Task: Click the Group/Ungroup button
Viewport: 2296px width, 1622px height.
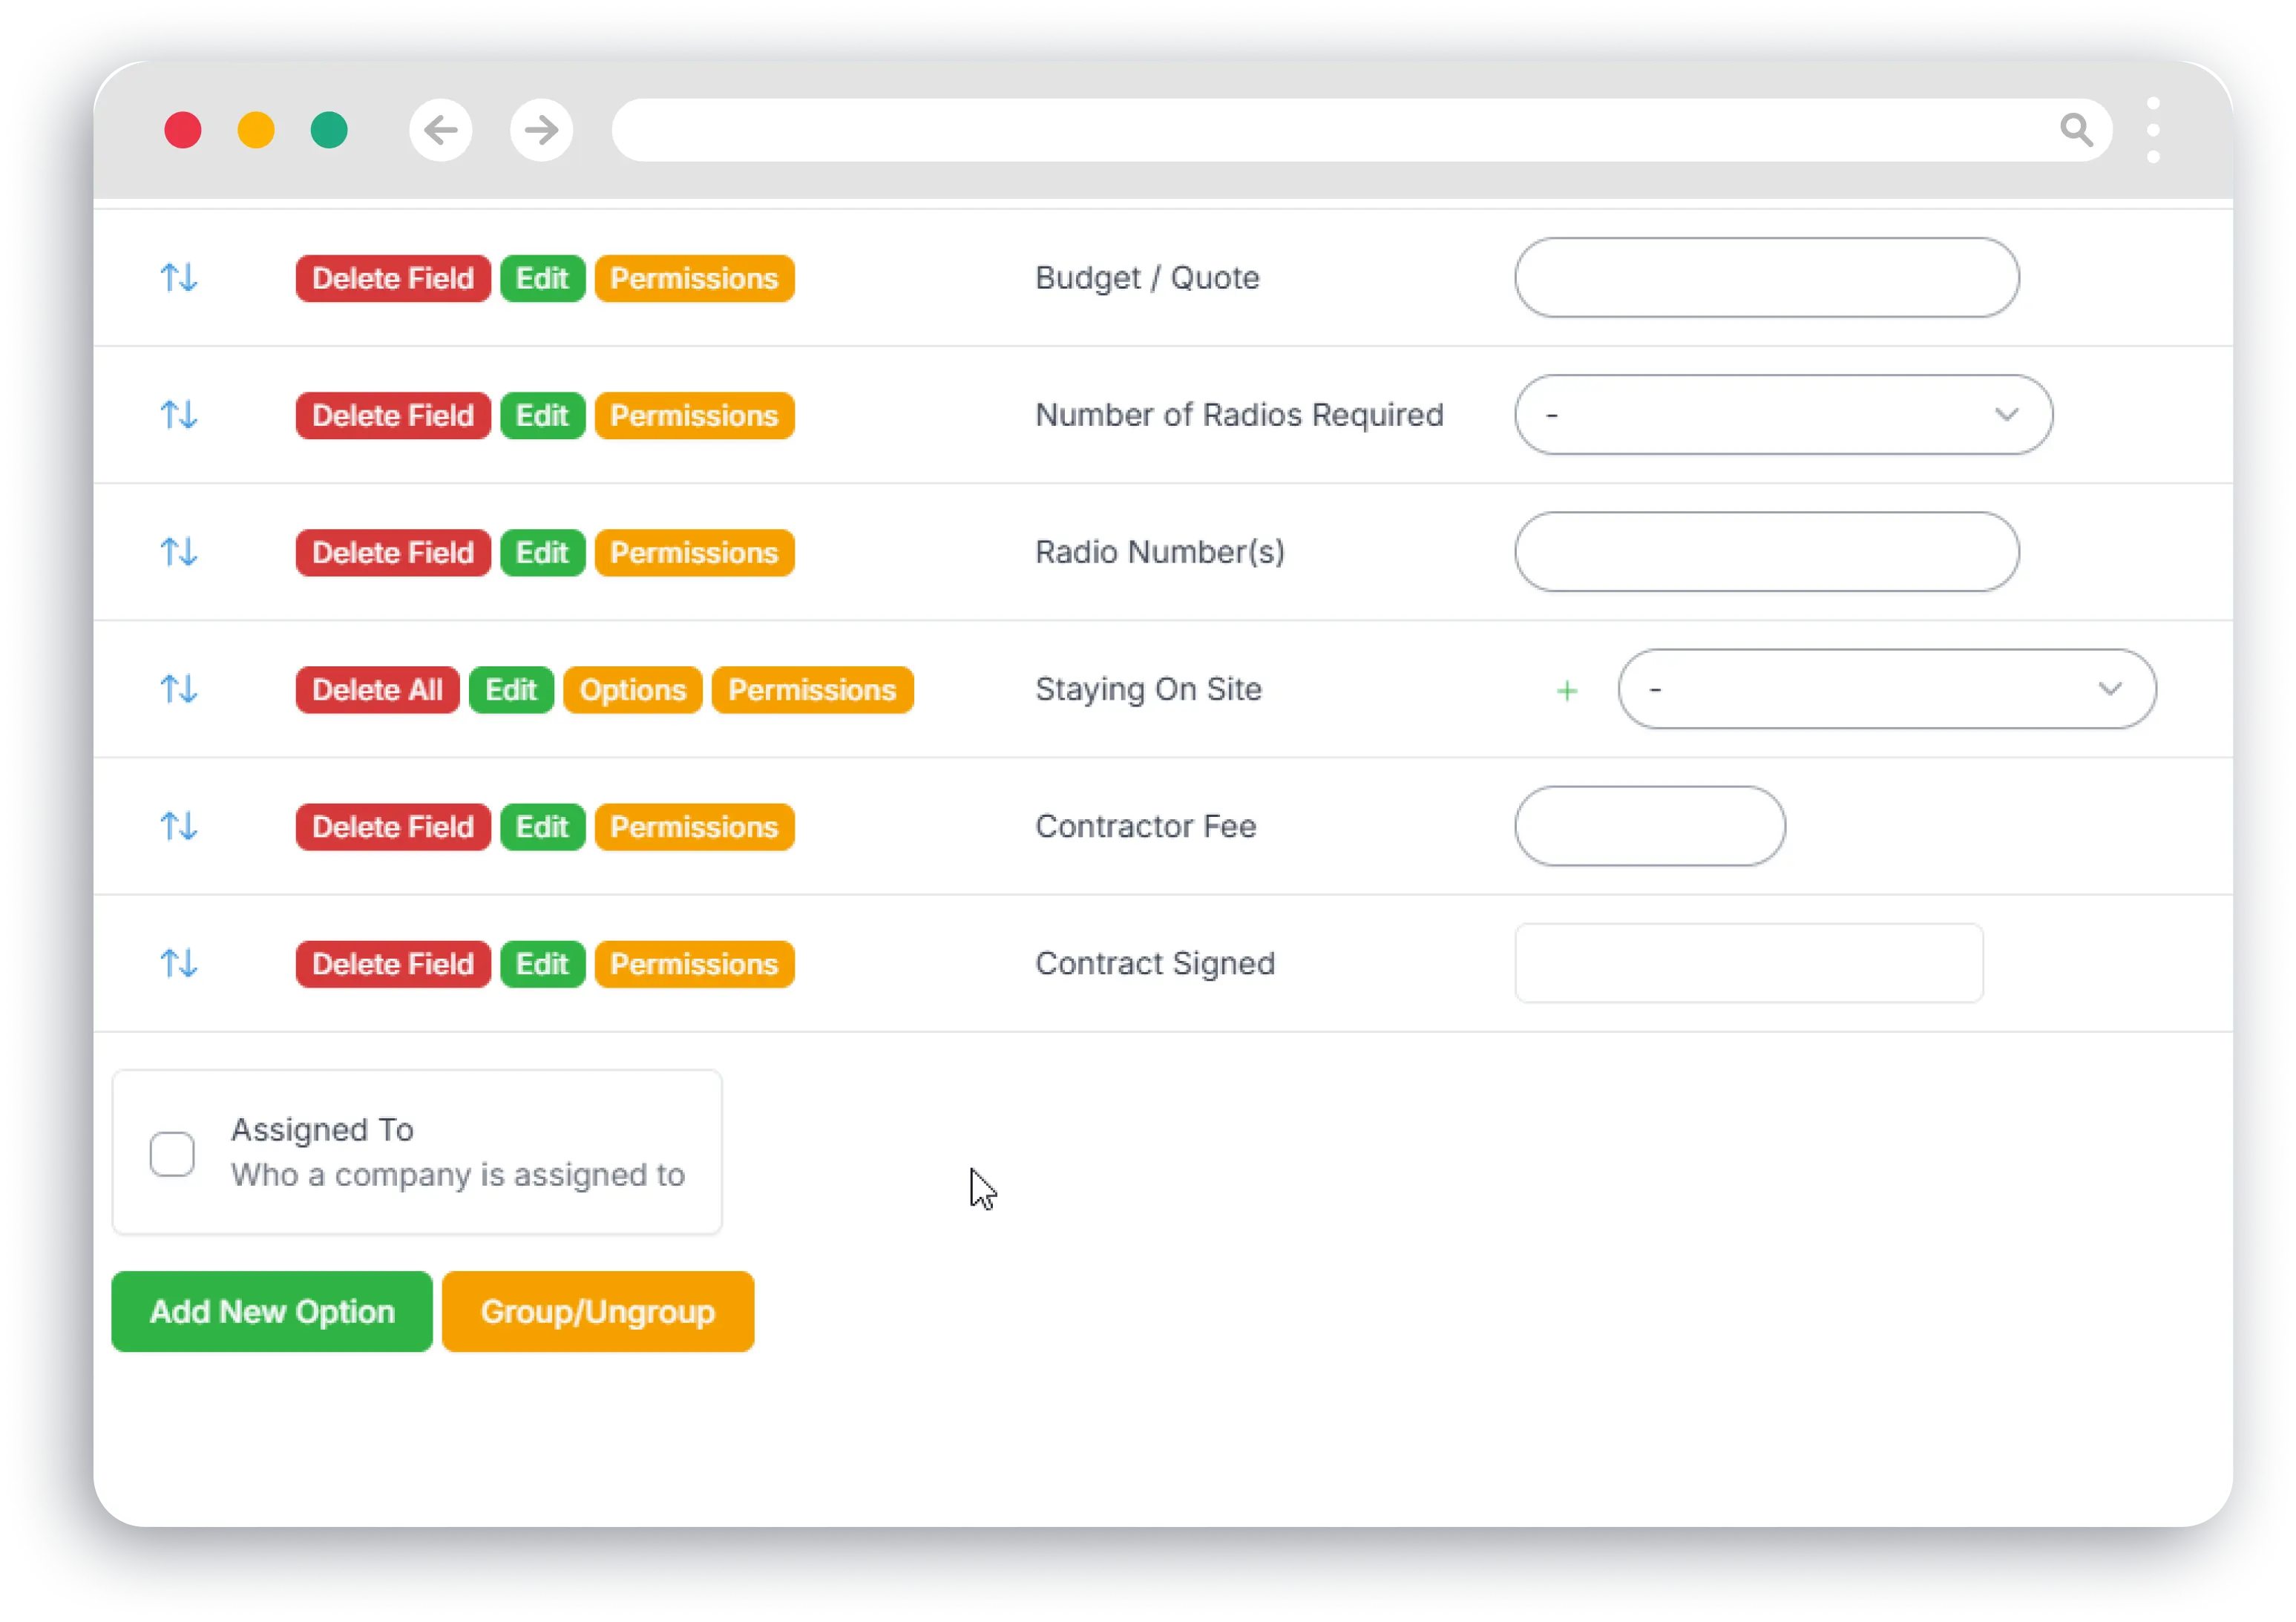Action: (x=597, y=1311)
